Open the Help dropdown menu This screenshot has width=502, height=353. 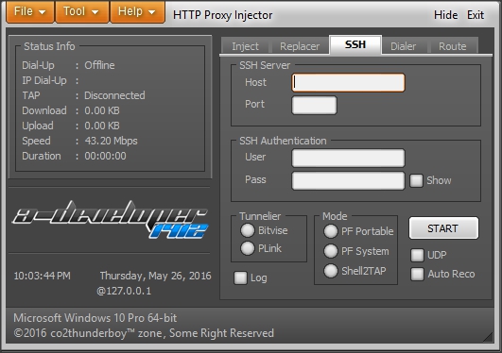[x=137, y=12]
